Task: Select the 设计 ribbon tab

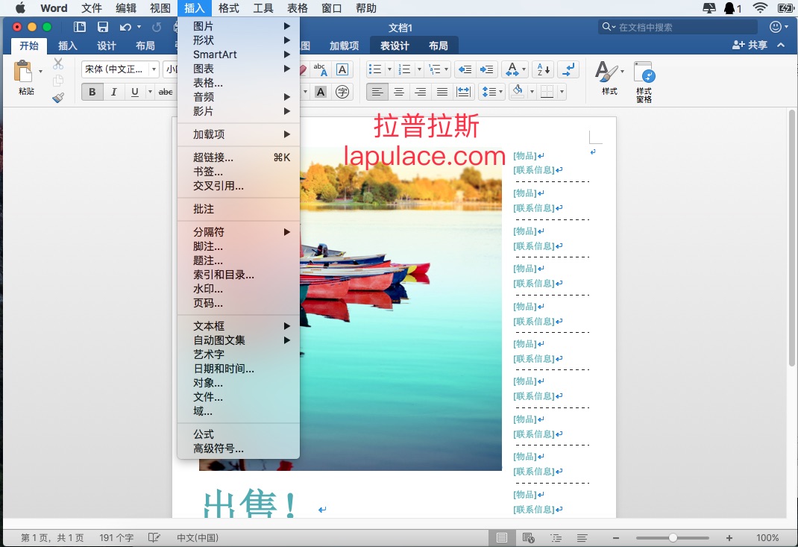Action: point(107,46)
